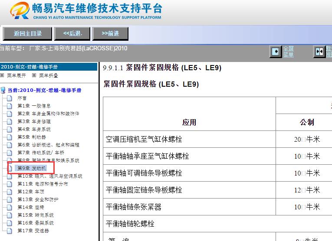Click page icon beside 第15章 转向系统
332x241 pixels.
(x=9, y=215)
